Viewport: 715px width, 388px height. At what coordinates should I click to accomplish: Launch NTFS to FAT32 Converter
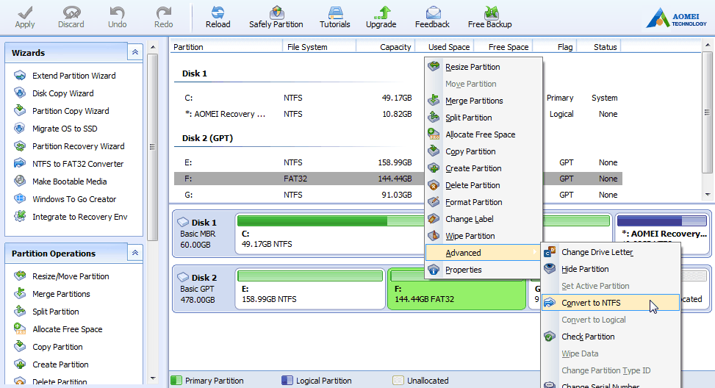tap(78, 164)
